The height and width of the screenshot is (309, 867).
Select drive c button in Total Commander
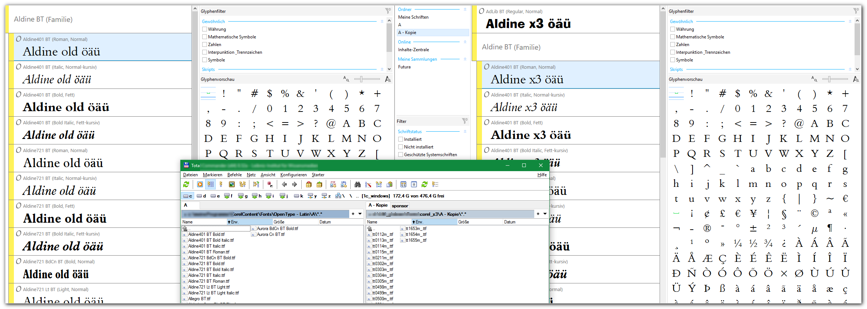pos(188,196)
